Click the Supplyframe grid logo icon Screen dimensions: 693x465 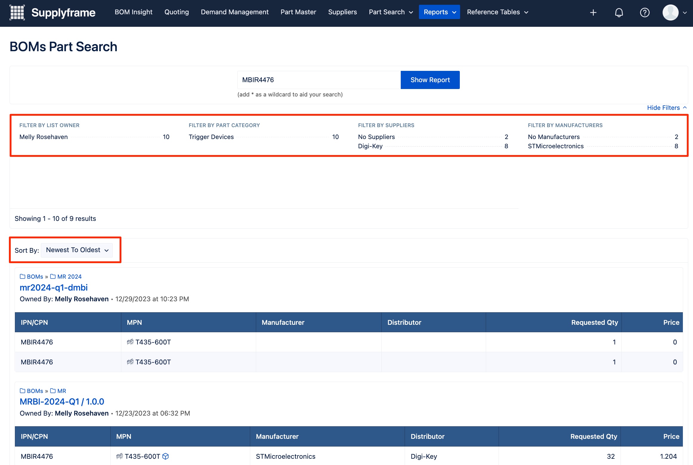click(17, 13)
